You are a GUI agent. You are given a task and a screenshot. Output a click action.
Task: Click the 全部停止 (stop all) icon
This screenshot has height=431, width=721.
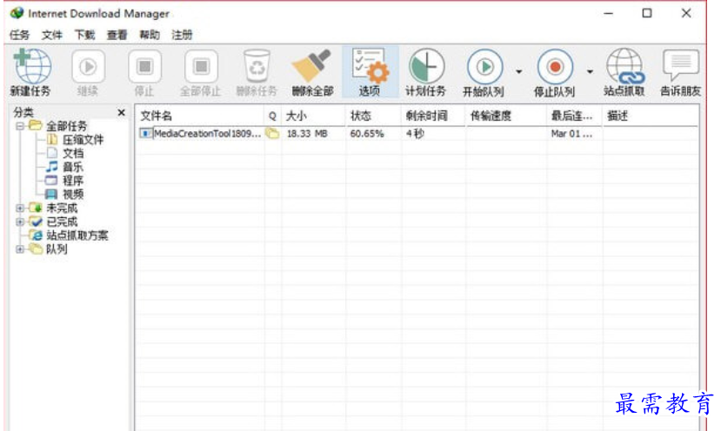point(201,67)
